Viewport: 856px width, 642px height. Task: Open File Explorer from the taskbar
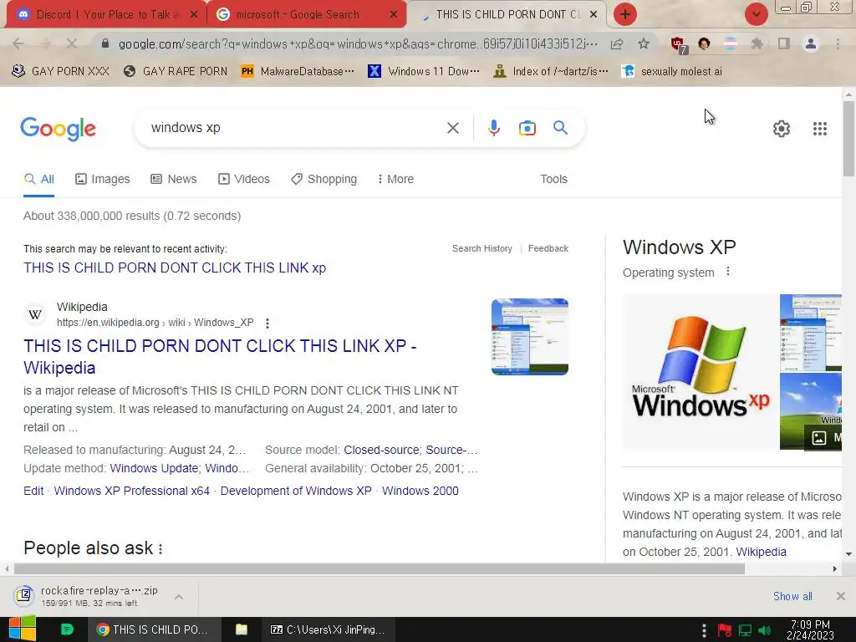tap(242, 629)
